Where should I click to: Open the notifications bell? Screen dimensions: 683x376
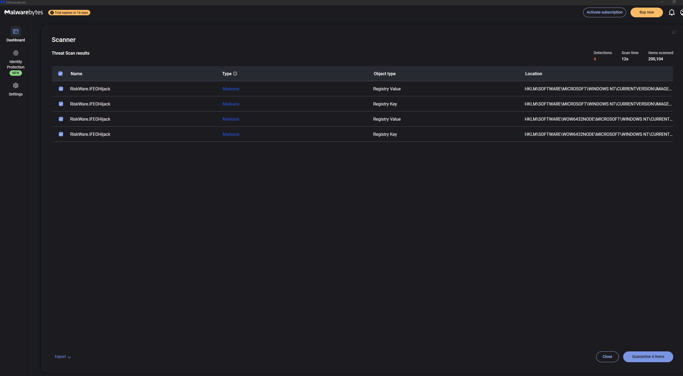click(x=672, y=12)
